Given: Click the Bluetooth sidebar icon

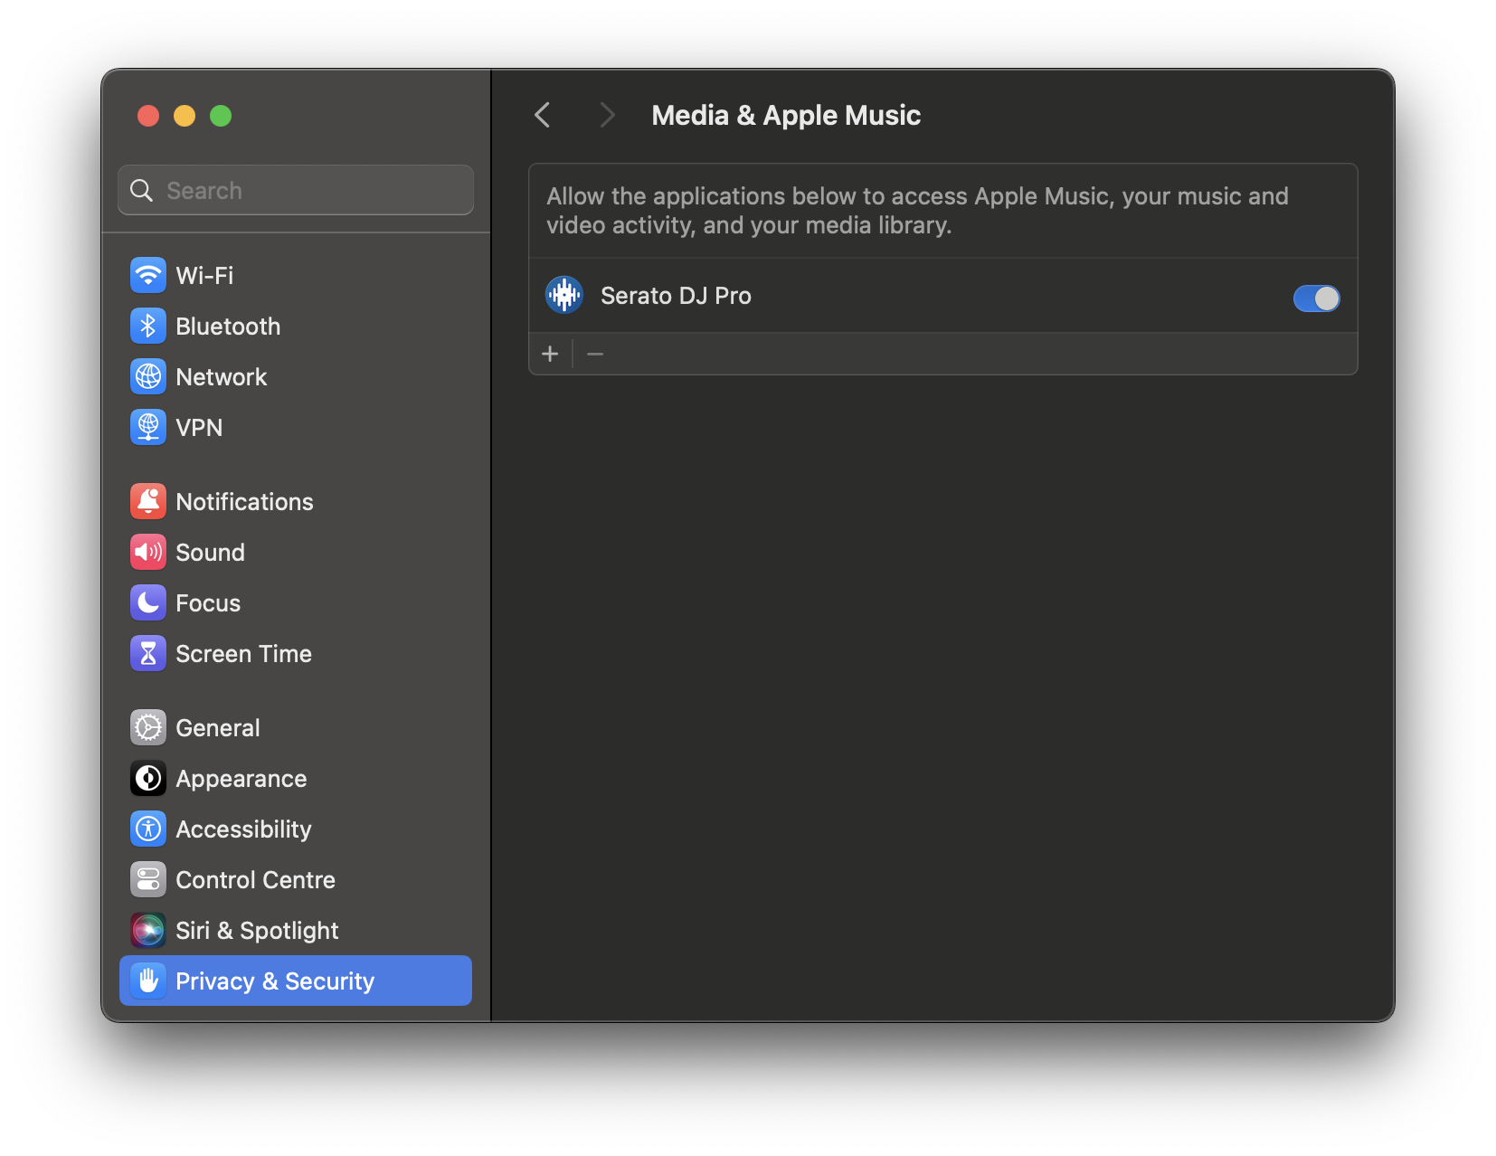Looking at the screenshot, I should click(148, 326).
